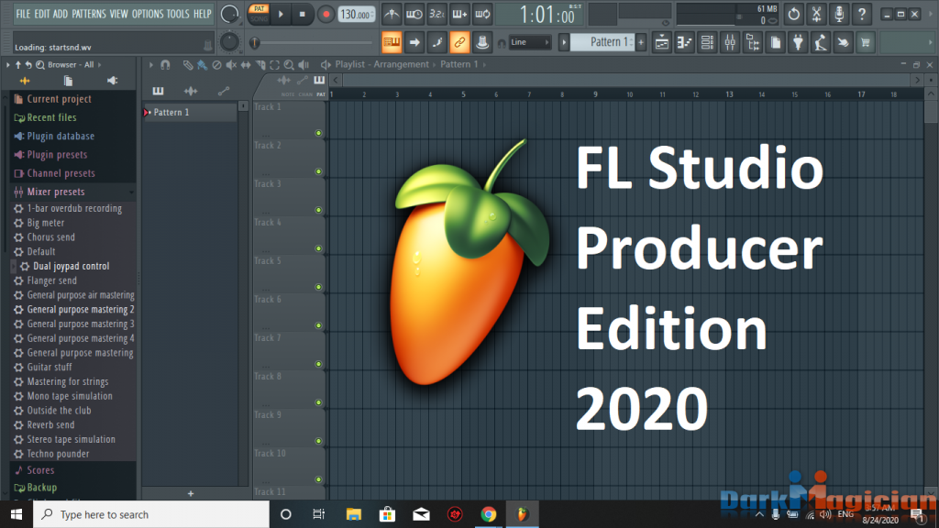Toggle the PAT/SONG mode switch
This screenshot has height=528, width=939.
[x=259, y=14]
